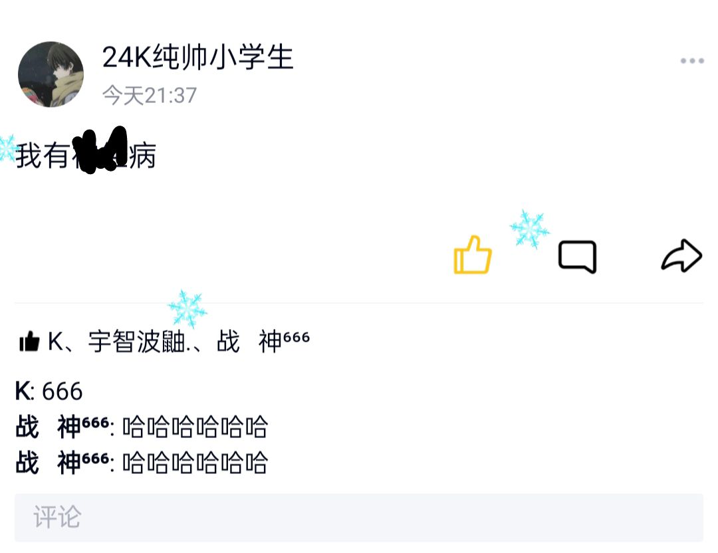Open profile name 24K纯帅小学生

(x=197, y=57)
